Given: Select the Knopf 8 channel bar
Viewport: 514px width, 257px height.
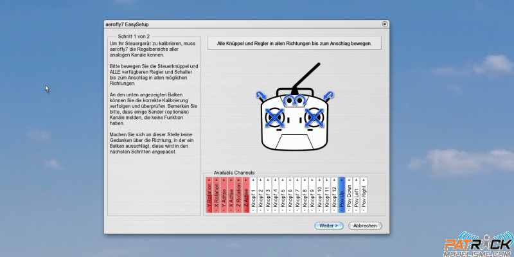Looking at the screenshot, I should tap(305, 195).
